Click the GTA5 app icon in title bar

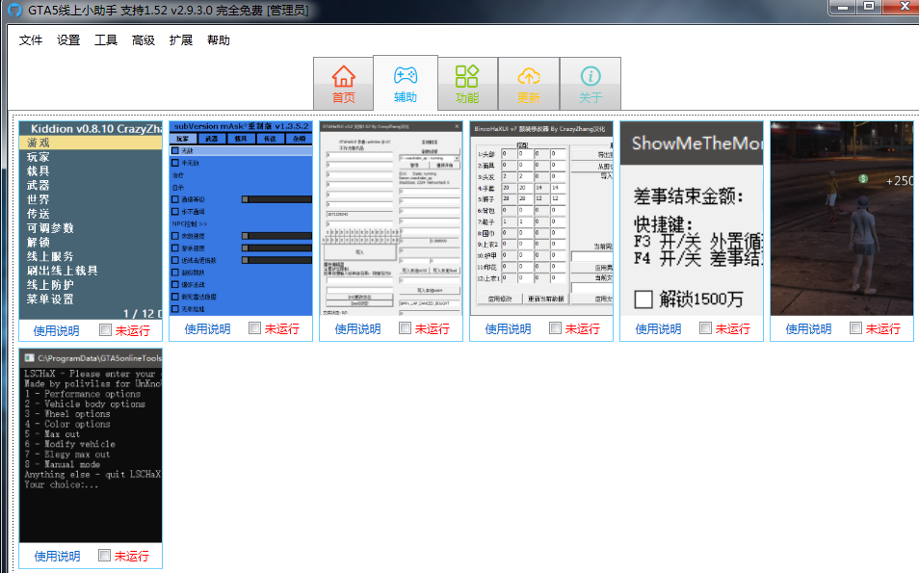(13, 10)
